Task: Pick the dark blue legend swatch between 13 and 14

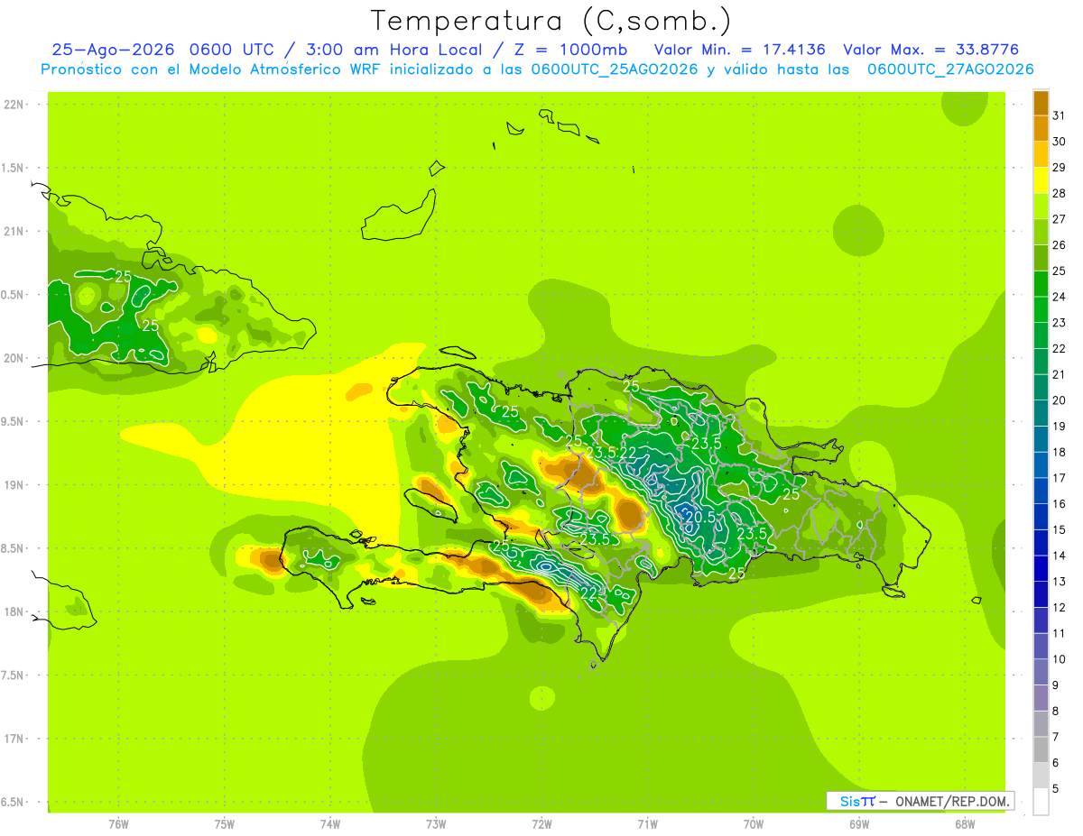Action: coord(1041,568)
